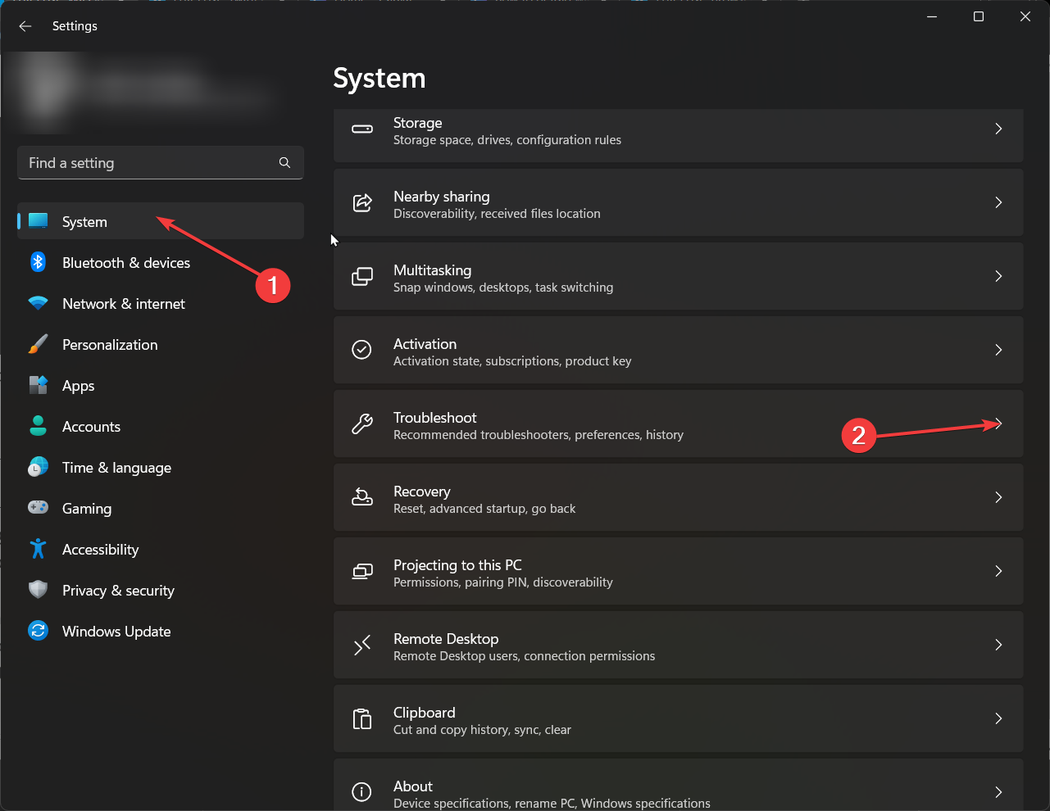
Task: Expand the Storage row chevron
Action: pyautogui.click(x=998, y=129)
